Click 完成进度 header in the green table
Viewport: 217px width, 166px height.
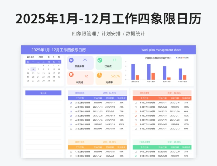tap(186, 147)
